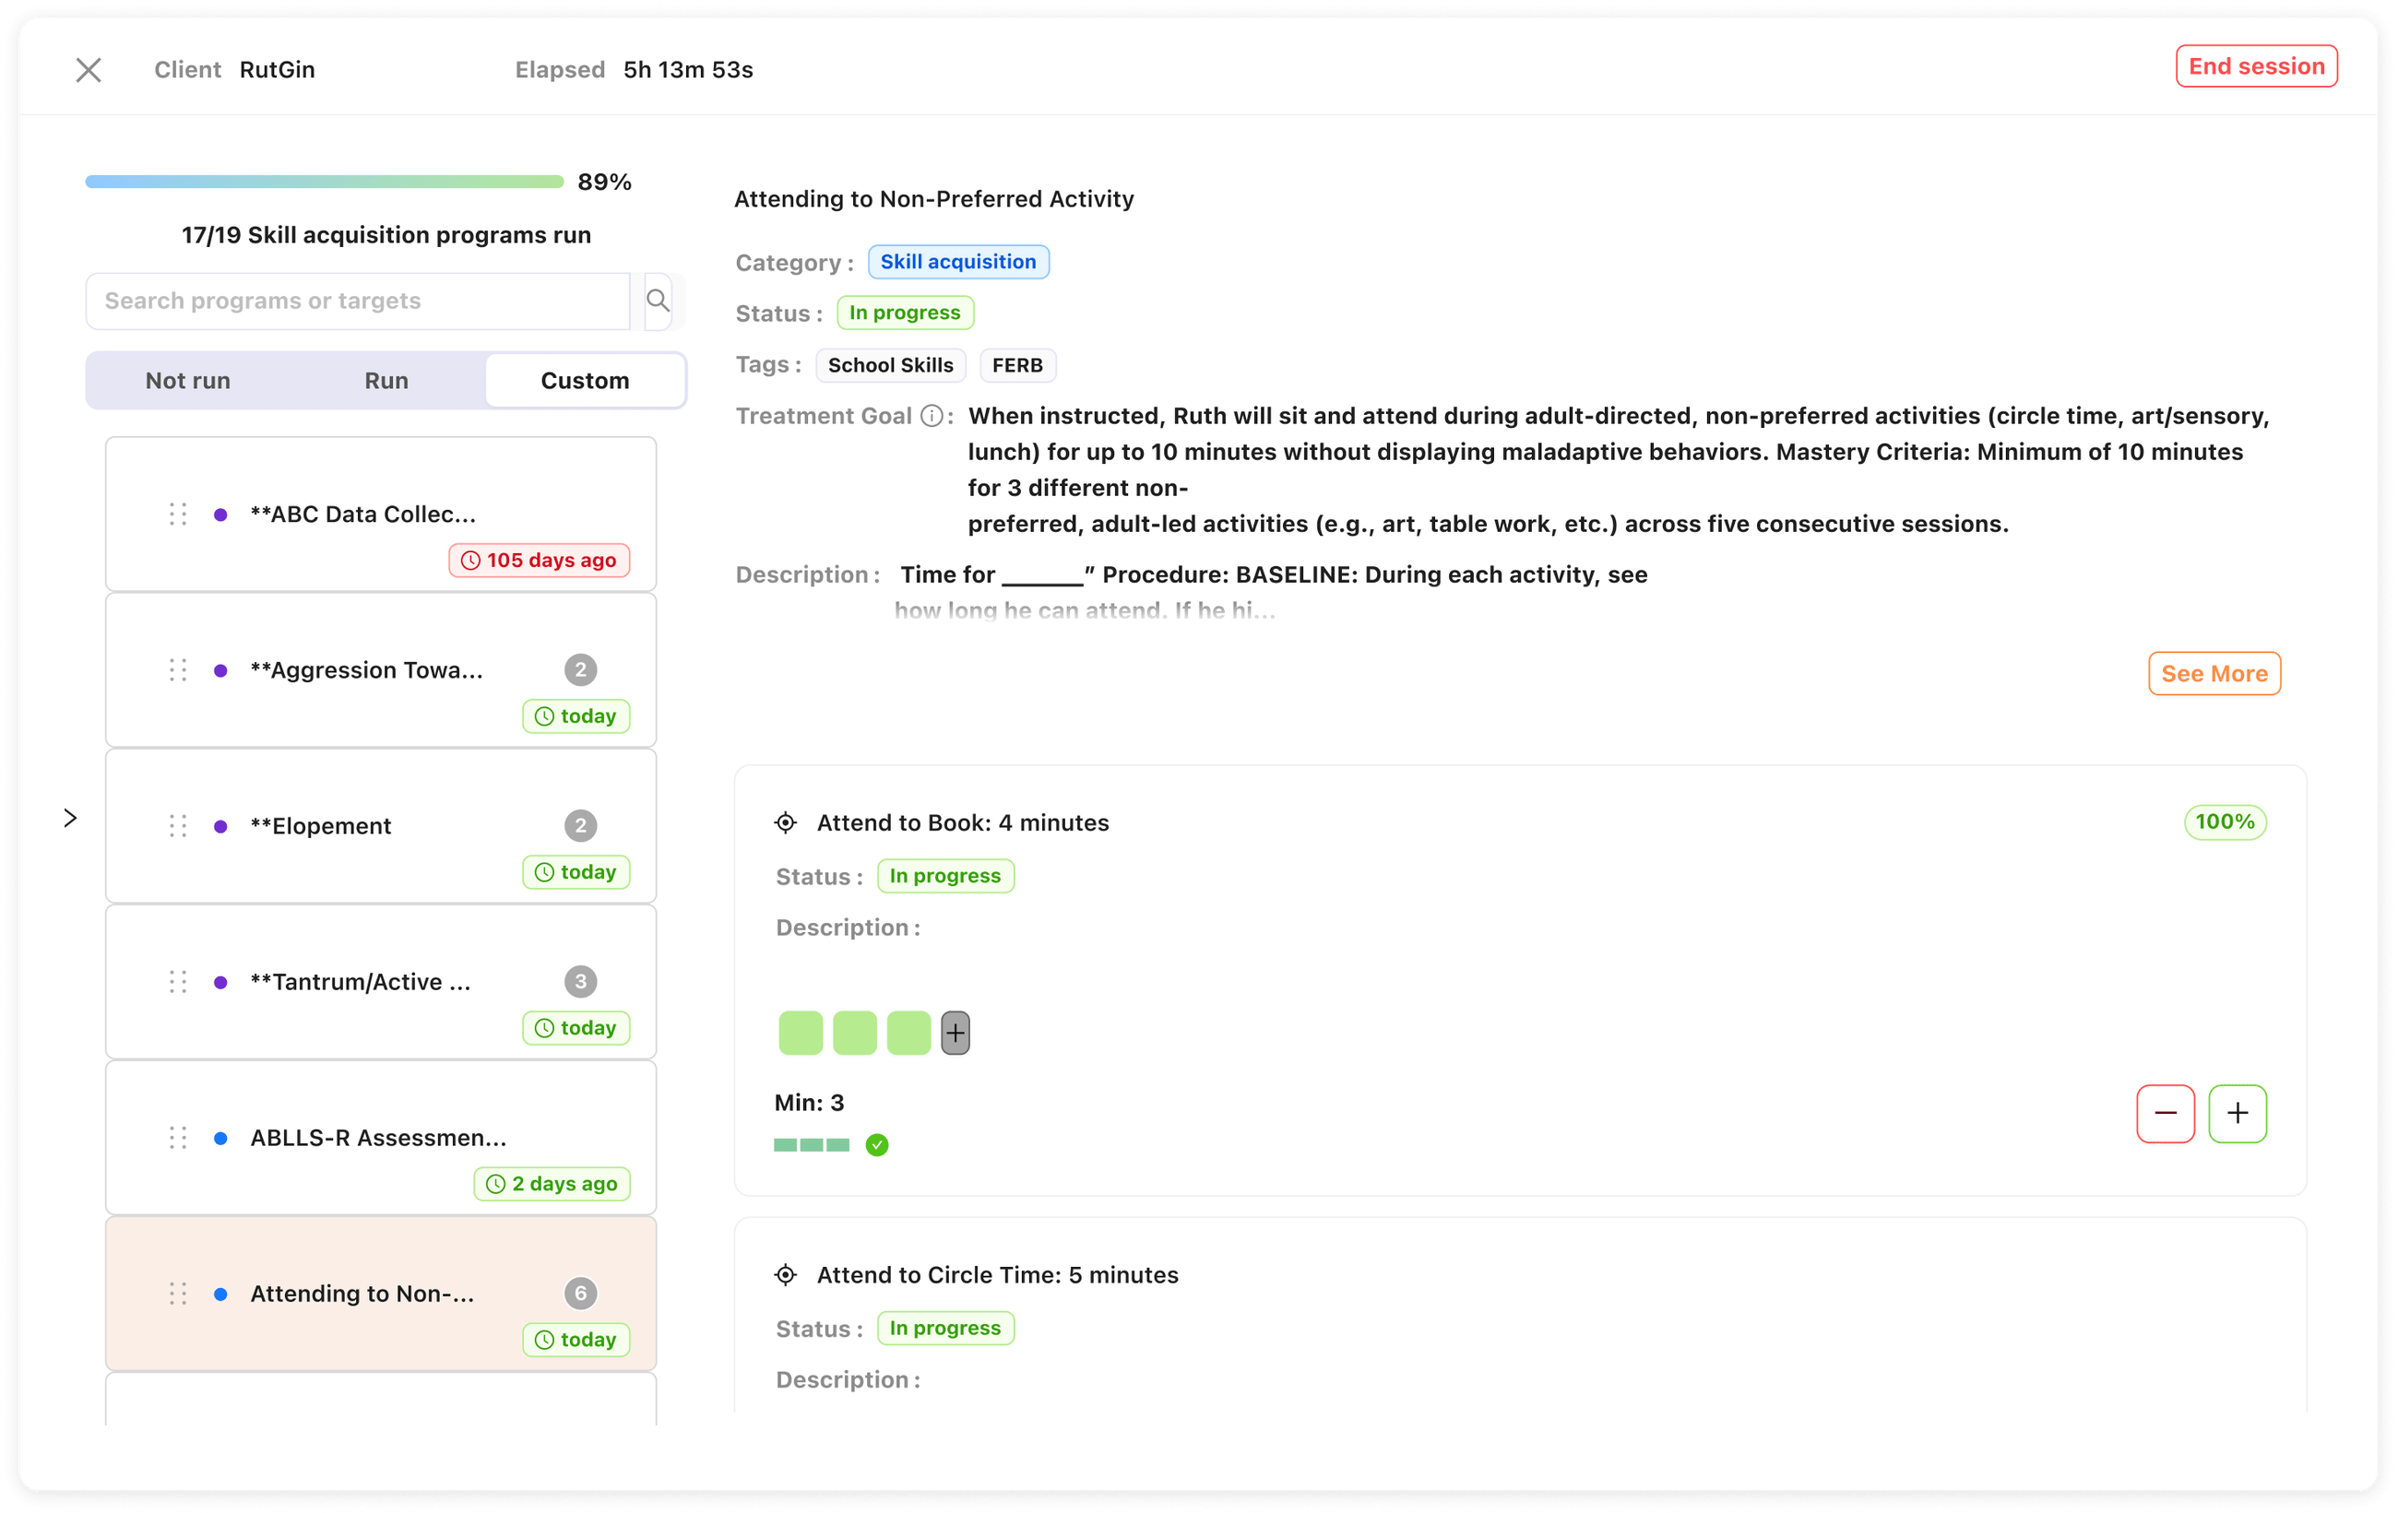Switch to the Not run tab
Screen dimensions: 2398x1513
(x=187, y=380)
